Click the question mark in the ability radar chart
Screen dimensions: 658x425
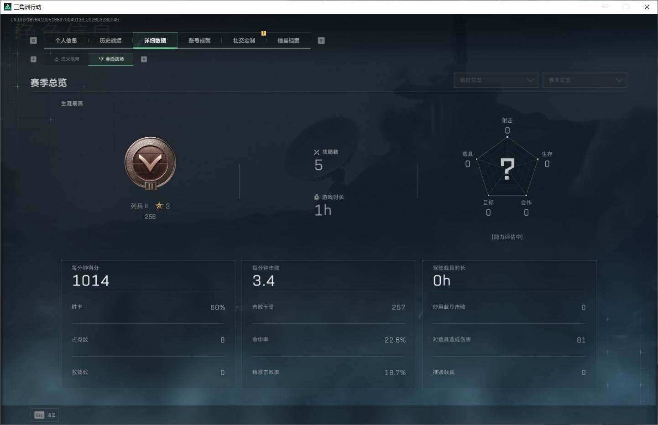[x=507, y=169]
